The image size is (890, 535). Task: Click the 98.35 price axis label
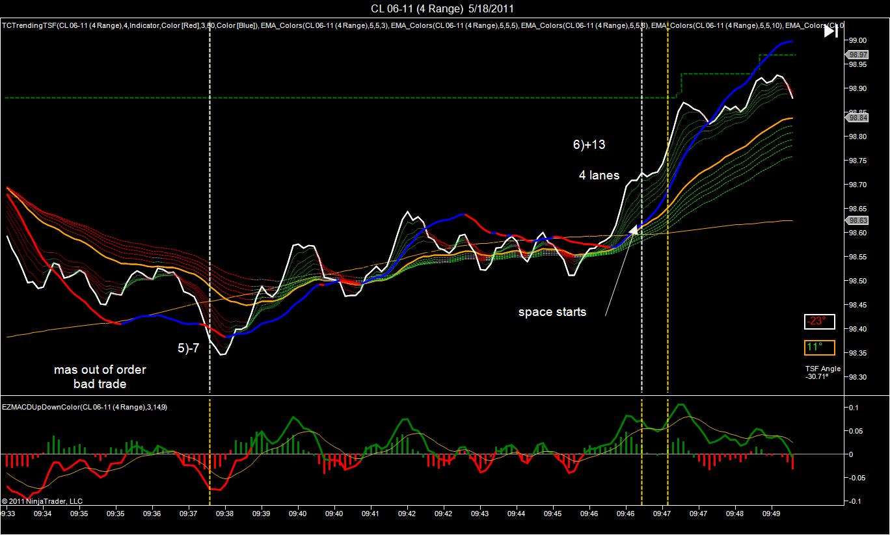(858, 353)
